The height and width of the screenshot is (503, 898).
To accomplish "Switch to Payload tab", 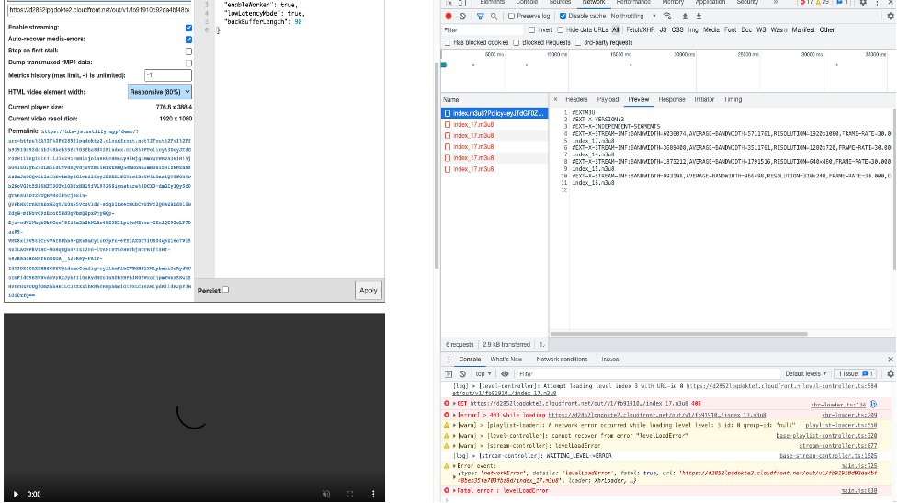I will point(608,99).
